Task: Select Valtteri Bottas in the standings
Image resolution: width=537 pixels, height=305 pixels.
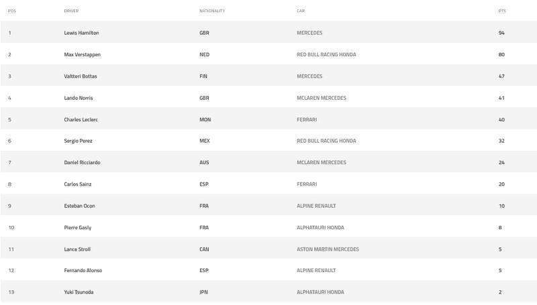Action: [x=81, y=76]
